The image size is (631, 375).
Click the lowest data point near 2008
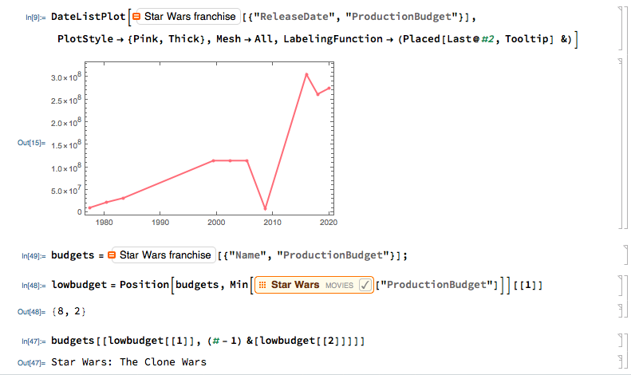265,208
